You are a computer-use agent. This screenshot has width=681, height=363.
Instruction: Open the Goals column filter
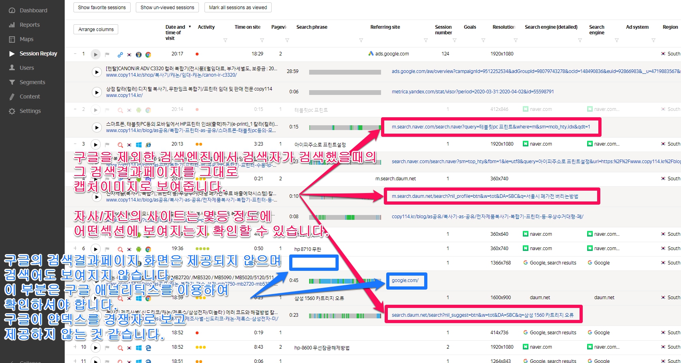tap(483, 40)
